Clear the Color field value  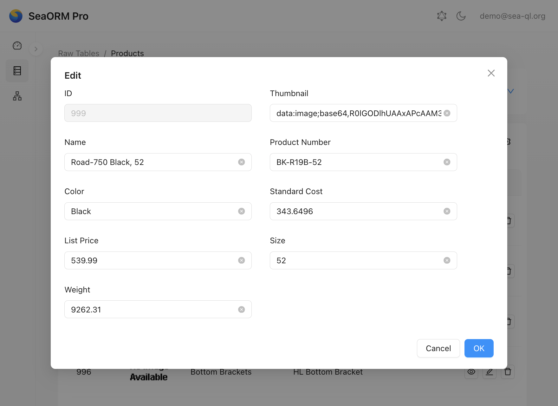point(242,211)
